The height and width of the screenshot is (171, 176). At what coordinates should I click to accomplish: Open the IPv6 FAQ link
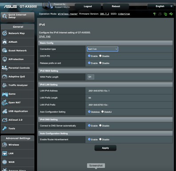coord(44,37)
